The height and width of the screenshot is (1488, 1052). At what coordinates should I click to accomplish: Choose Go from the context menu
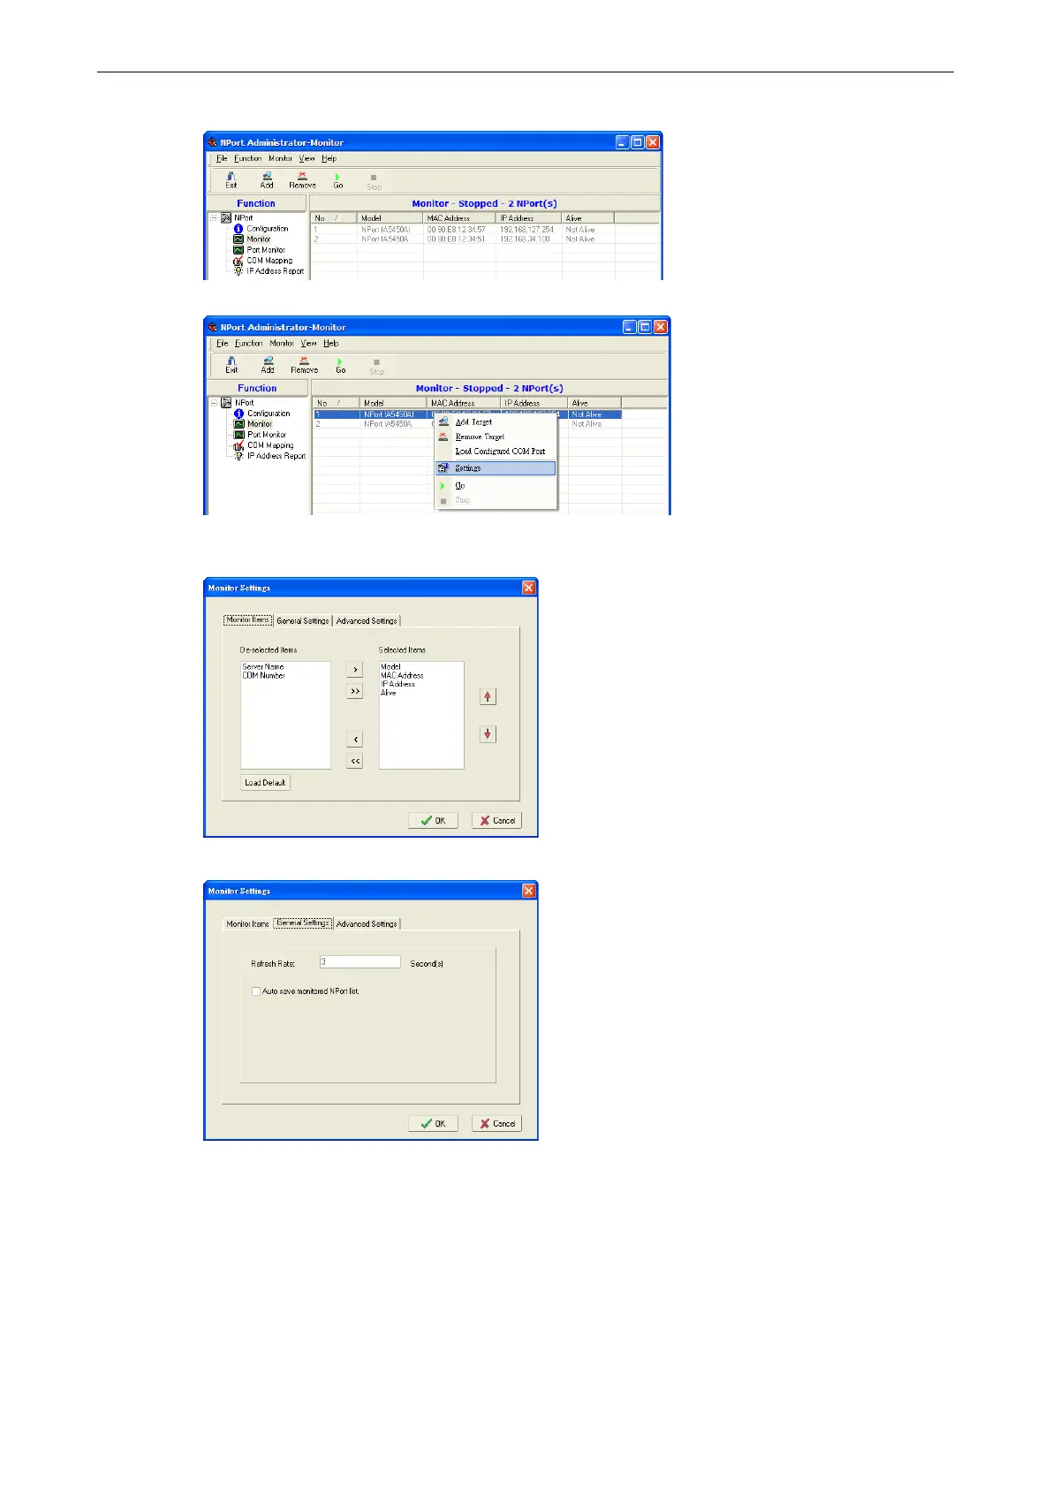click(496, 486)
